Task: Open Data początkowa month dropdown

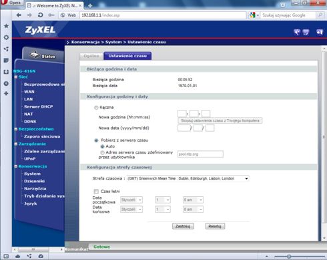Action: pyautogui.click(x=131, y=200)
